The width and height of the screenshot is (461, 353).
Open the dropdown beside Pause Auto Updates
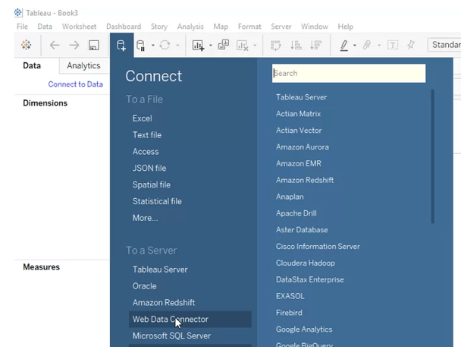click(x=153, y=46)
